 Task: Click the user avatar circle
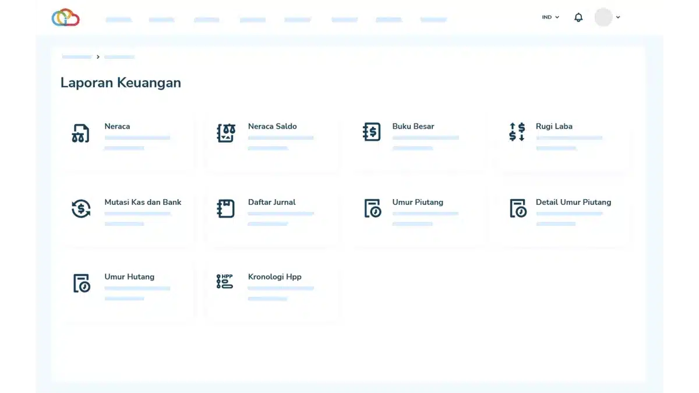point(603,17)
